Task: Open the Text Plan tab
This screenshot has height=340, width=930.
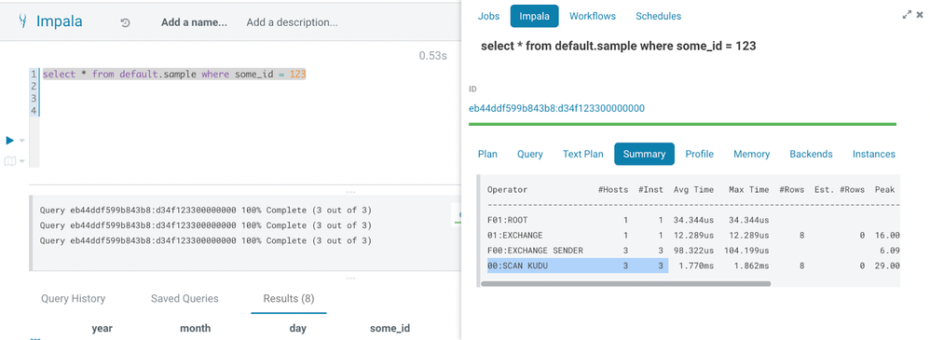Action: 583,154
